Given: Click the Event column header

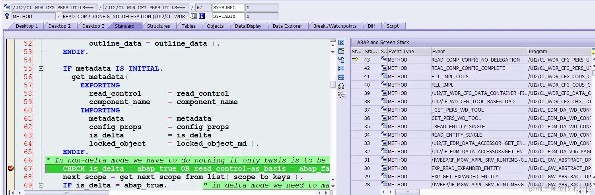Looking at the screenshot, I should click(479, 51).
